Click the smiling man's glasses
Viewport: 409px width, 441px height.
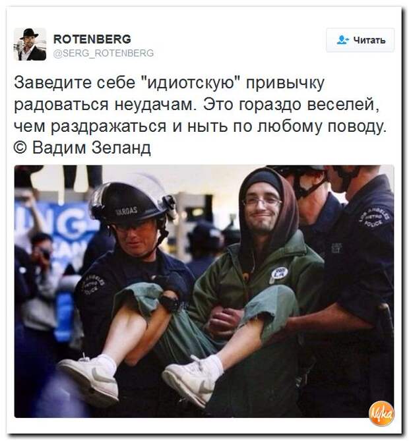262,201
